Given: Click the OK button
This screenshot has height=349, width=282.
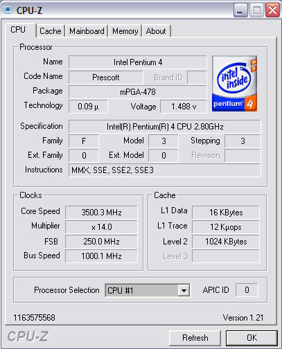Looking at the screenshot, I should click(x=252, y=338).
